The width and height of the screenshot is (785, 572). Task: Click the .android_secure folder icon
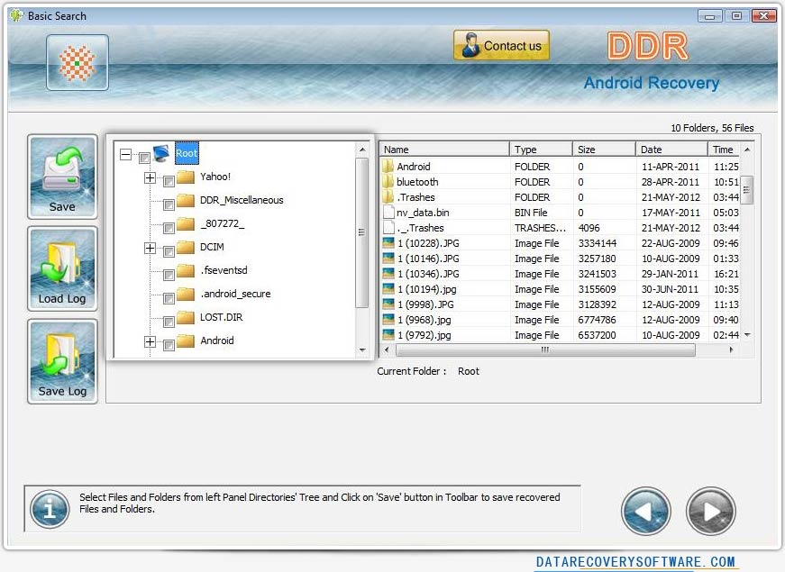click(x=186, y=294)
